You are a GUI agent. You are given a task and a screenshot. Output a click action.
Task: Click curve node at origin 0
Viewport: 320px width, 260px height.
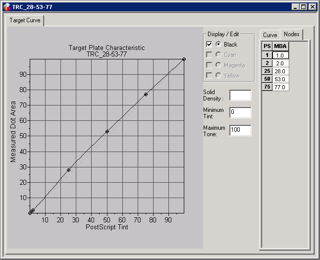(30, 213)
